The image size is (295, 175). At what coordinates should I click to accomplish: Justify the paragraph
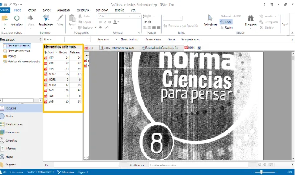[159, 28]
